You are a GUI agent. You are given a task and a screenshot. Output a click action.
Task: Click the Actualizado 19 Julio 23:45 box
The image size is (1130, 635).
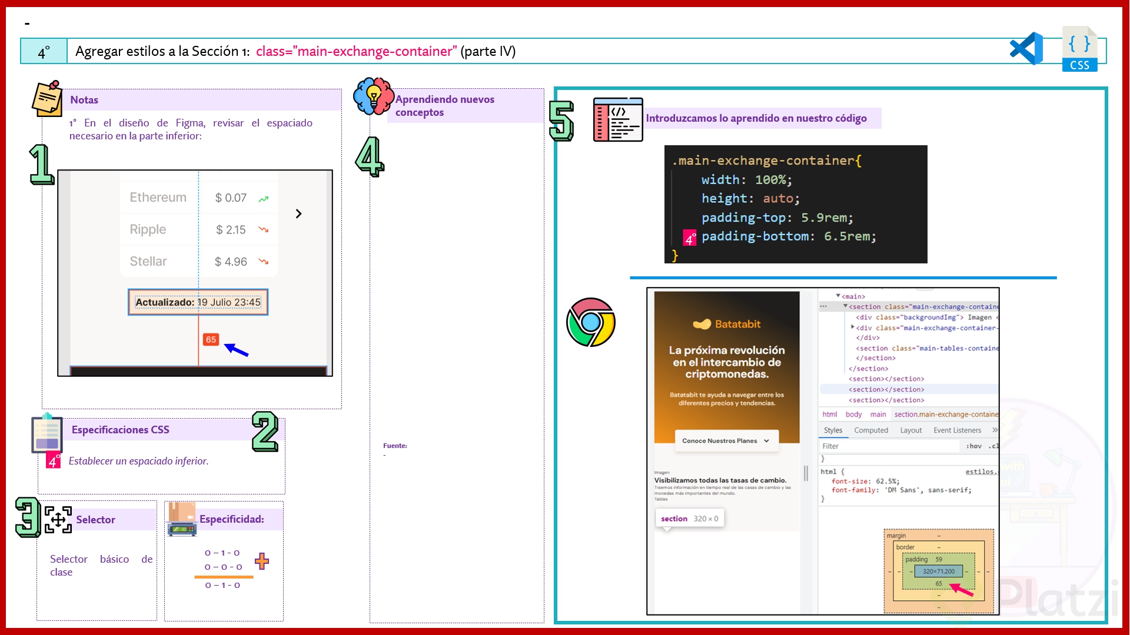[198, 302]
